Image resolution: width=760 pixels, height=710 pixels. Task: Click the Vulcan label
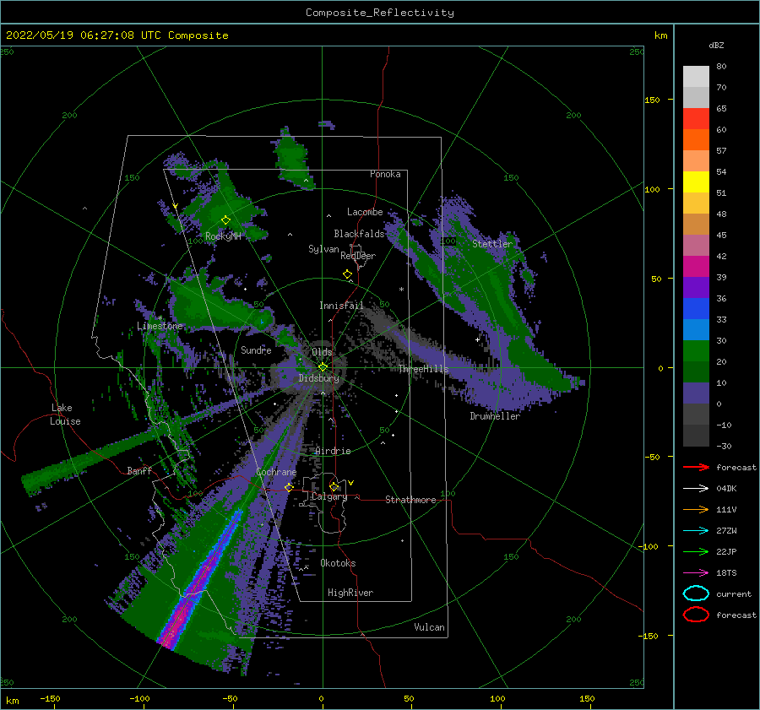[x=430, y=627]
